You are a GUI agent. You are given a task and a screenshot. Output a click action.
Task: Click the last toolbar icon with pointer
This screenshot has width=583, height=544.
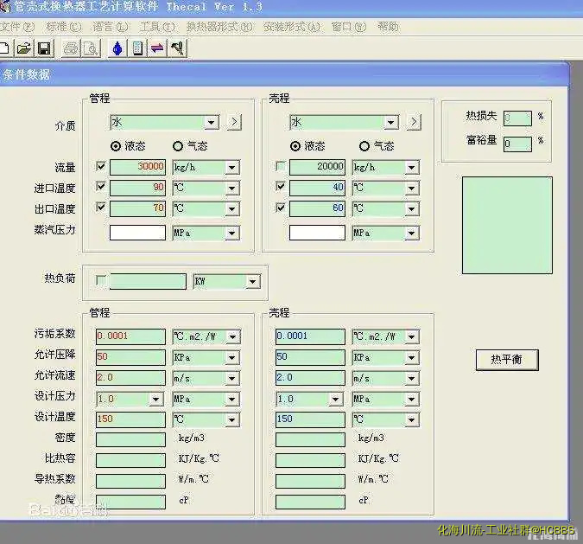pyautogui.click(x=177, y=48)
